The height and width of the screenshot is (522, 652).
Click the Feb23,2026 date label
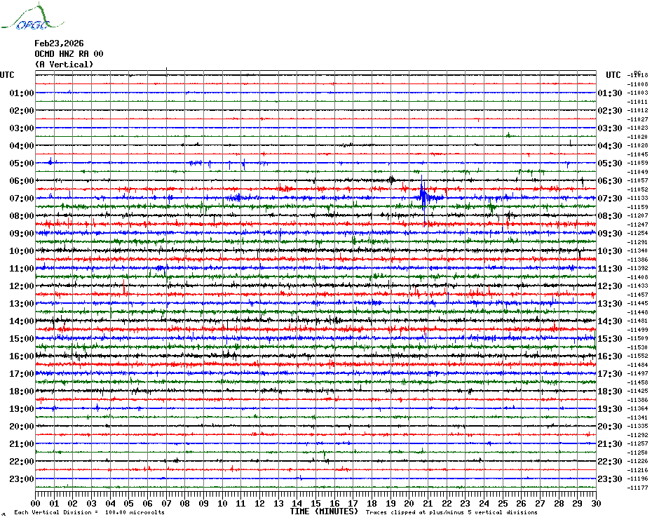(59, 43)
